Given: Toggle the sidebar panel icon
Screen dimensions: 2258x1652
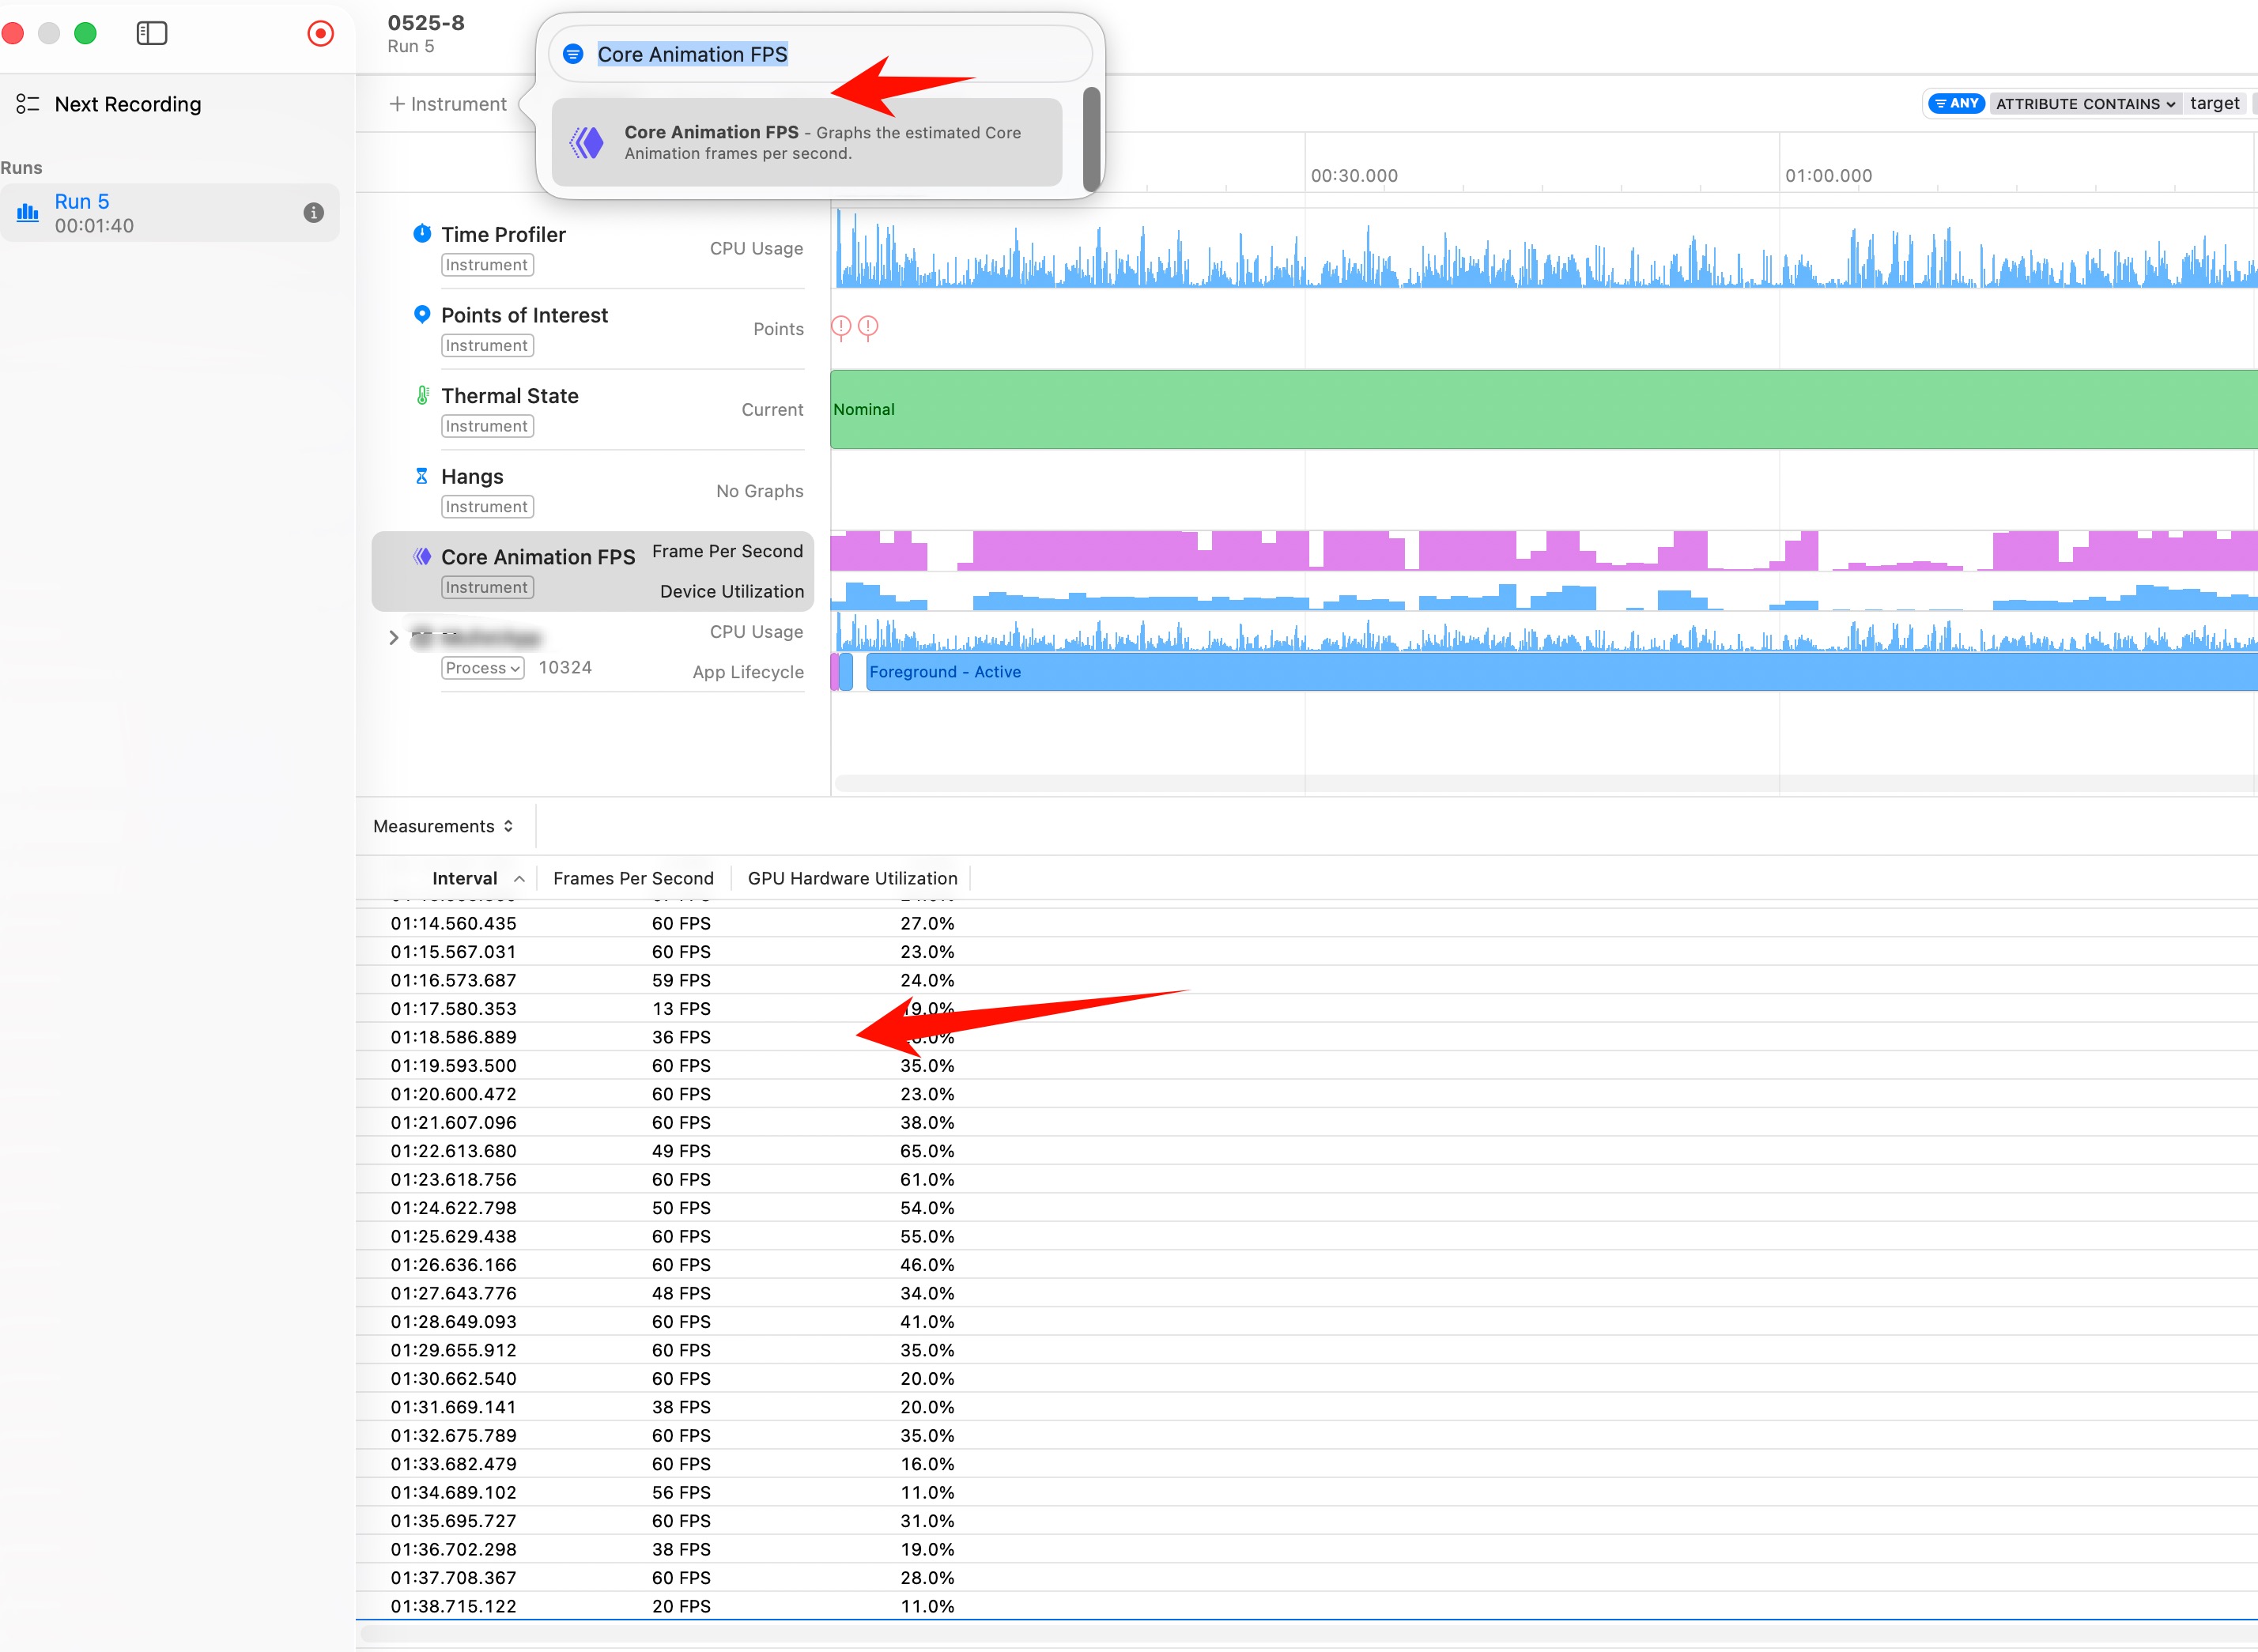Looking at the screenshot, I should click(151, 33).
